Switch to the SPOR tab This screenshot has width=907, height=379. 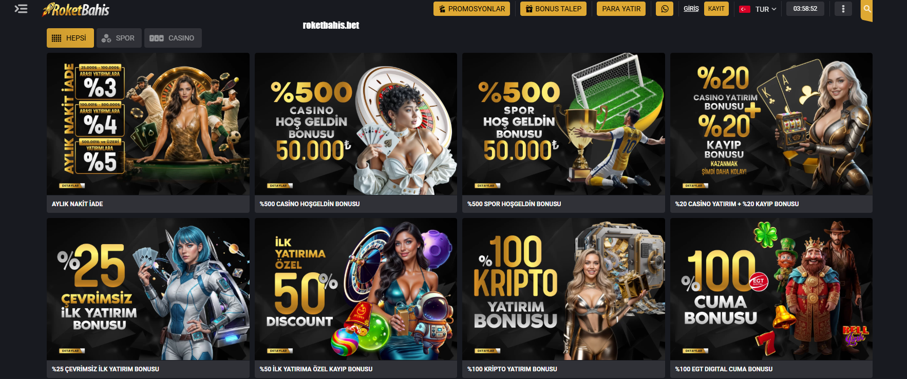pyautogui.click(x=119, y=38)
